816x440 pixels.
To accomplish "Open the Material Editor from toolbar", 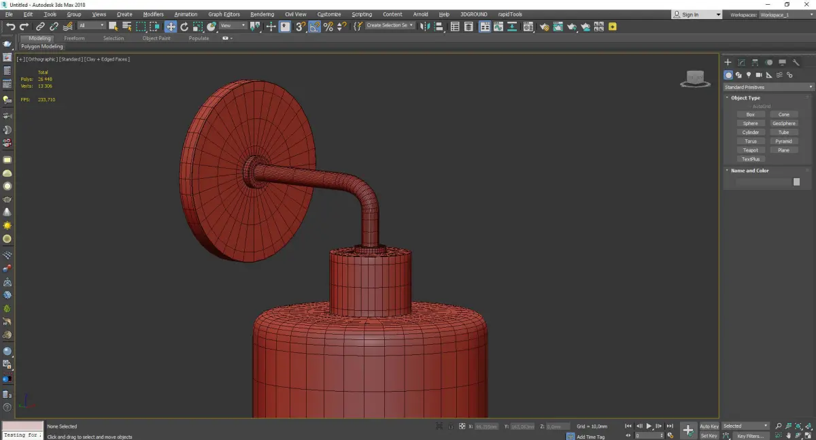I will coord(527,27).
